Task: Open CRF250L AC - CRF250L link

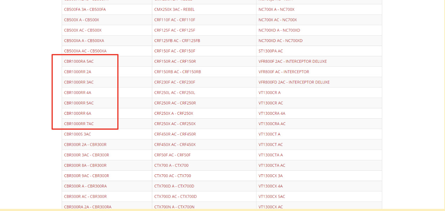Action: point(175,93)
